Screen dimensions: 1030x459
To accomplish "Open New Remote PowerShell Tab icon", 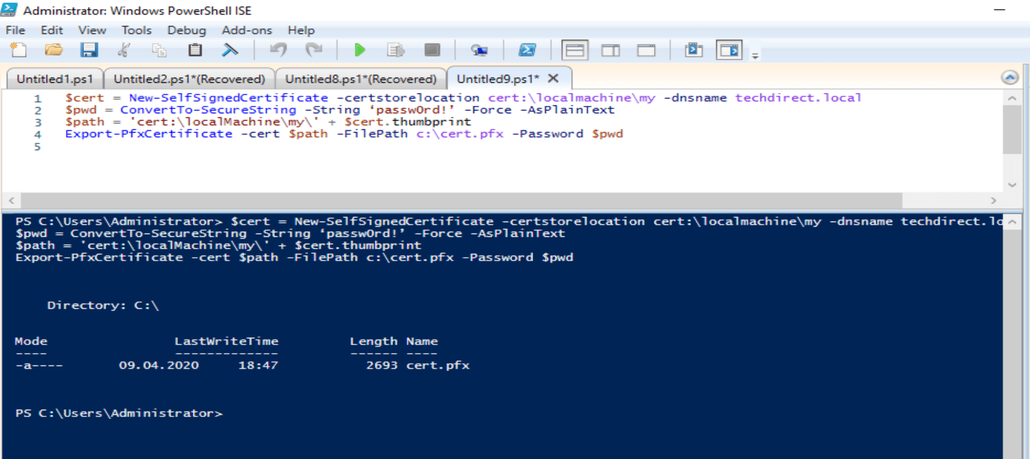I will [479, 50].
